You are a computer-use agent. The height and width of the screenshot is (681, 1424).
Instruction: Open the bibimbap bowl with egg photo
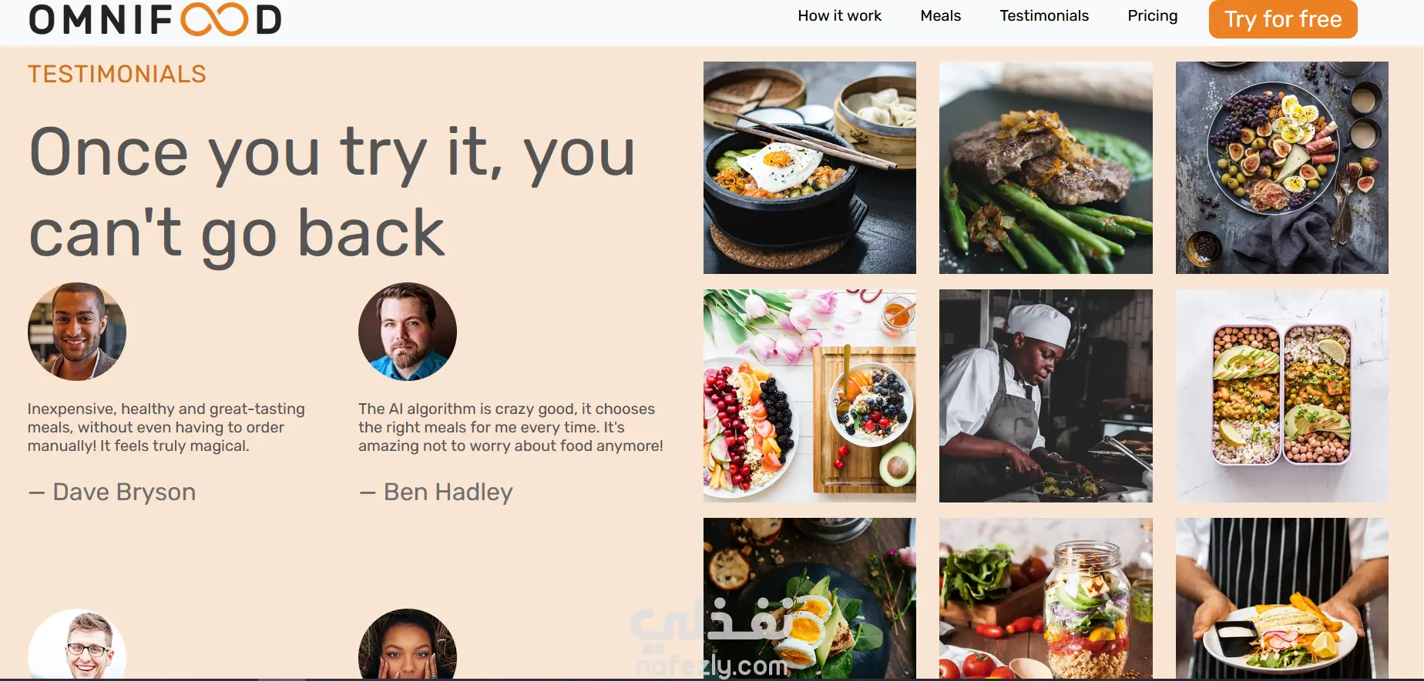(x=810, y=168)
